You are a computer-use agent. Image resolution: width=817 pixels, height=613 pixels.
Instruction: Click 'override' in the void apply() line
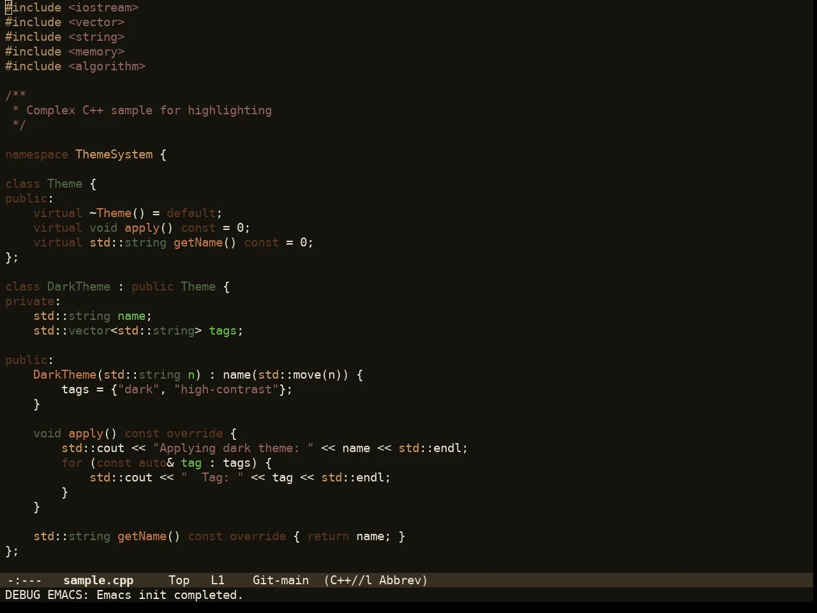coord(195,434)
